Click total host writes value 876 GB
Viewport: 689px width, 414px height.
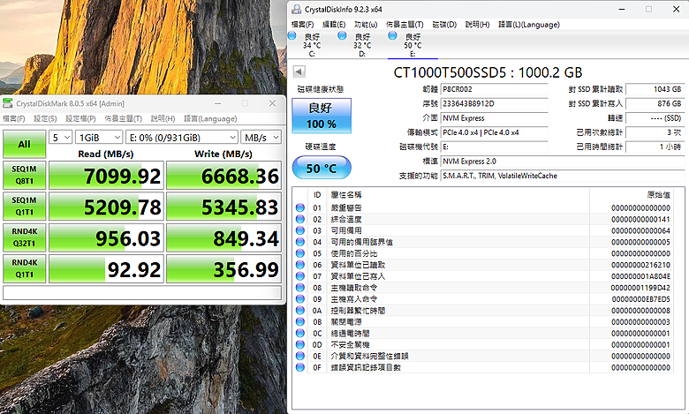(x=655, y=103)
